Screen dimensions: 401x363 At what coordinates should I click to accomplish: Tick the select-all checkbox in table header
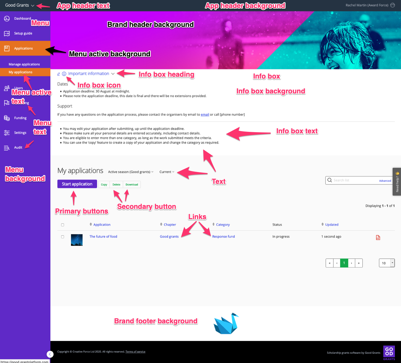pos(62,225)
